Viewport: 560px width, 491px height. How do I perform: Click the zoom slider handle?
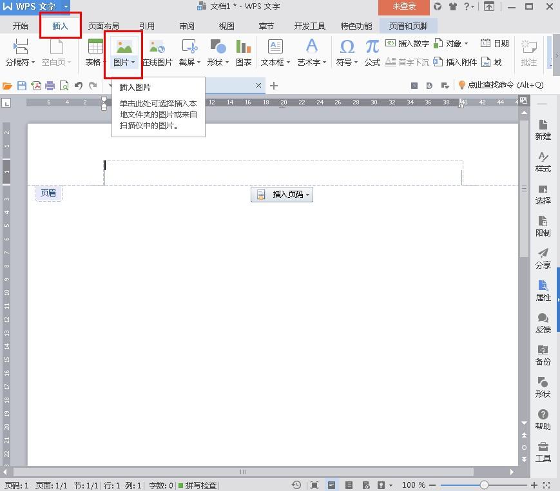click(484, 485)
